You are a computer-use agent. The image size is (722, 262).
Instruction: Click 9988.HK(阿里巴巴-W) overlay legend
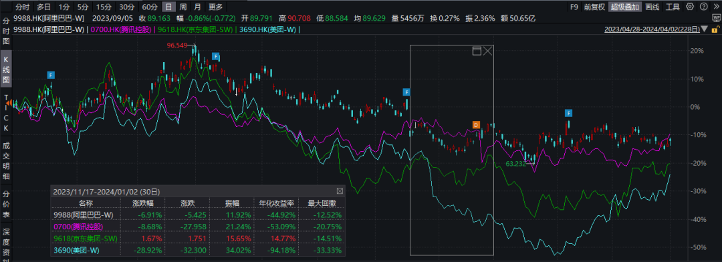pyautogui.click(x=49, y=30)
